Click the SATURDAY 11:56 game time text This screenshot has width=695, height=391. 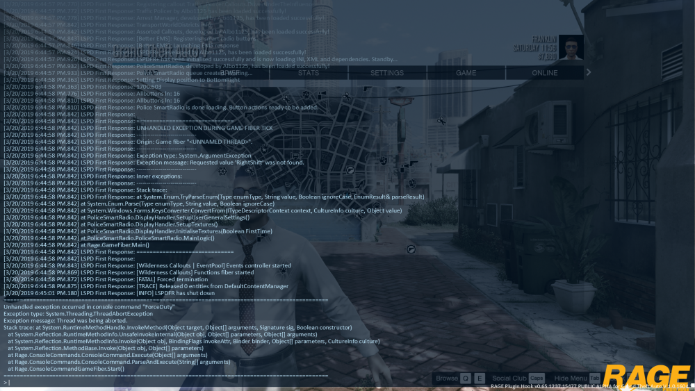point(534,48)
